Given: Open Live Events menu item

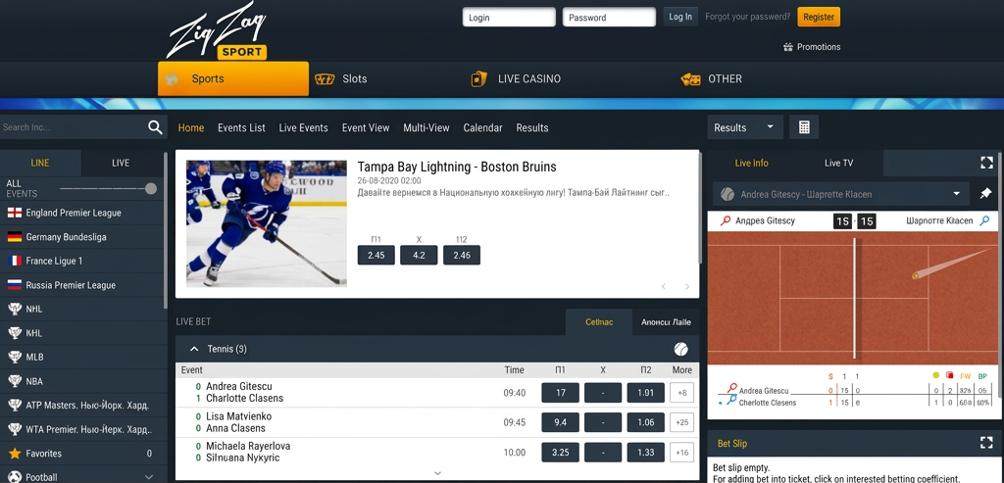Looking at the screenshot, I should (x=304, y=128).
